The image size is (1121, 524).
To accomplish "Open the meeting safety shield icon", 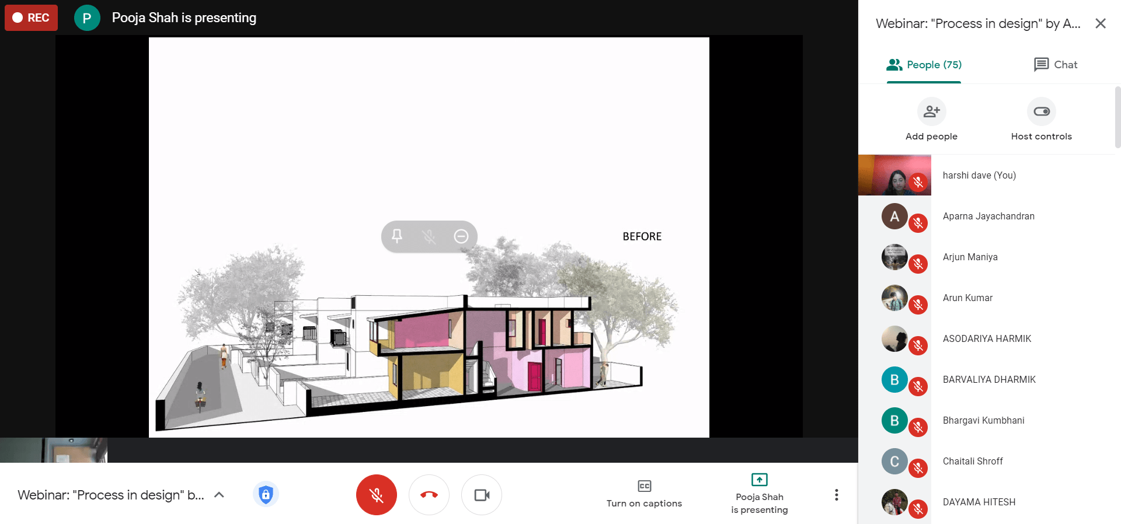I will tap(266, 495).
